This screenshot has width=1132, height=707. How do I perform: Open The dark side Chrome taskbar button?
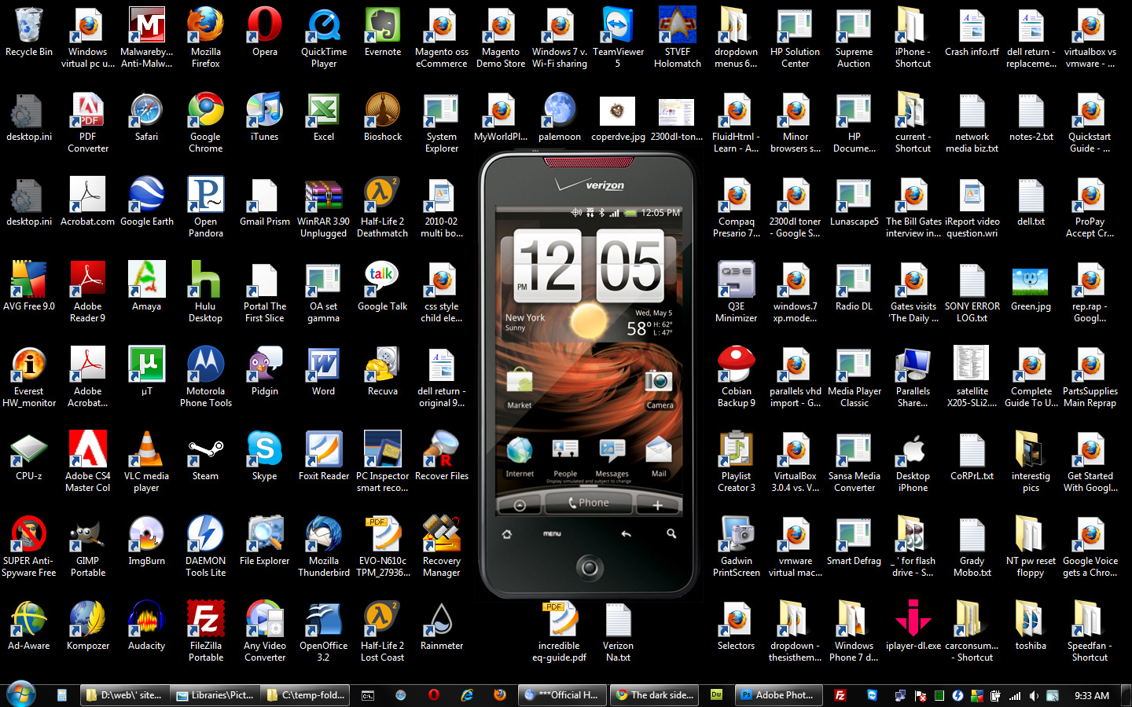pyautogui.click(x=656, y=695)
